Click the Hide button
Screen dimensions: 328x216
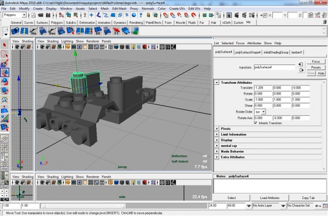321,73
